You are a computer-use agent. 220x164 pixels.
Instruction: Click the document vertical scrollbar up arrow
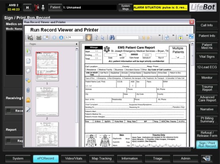click(x=193, y=44)
